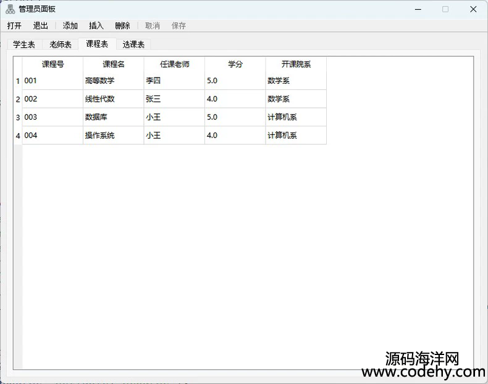
Task: Click course number cell 004
Action: (53, 136)
